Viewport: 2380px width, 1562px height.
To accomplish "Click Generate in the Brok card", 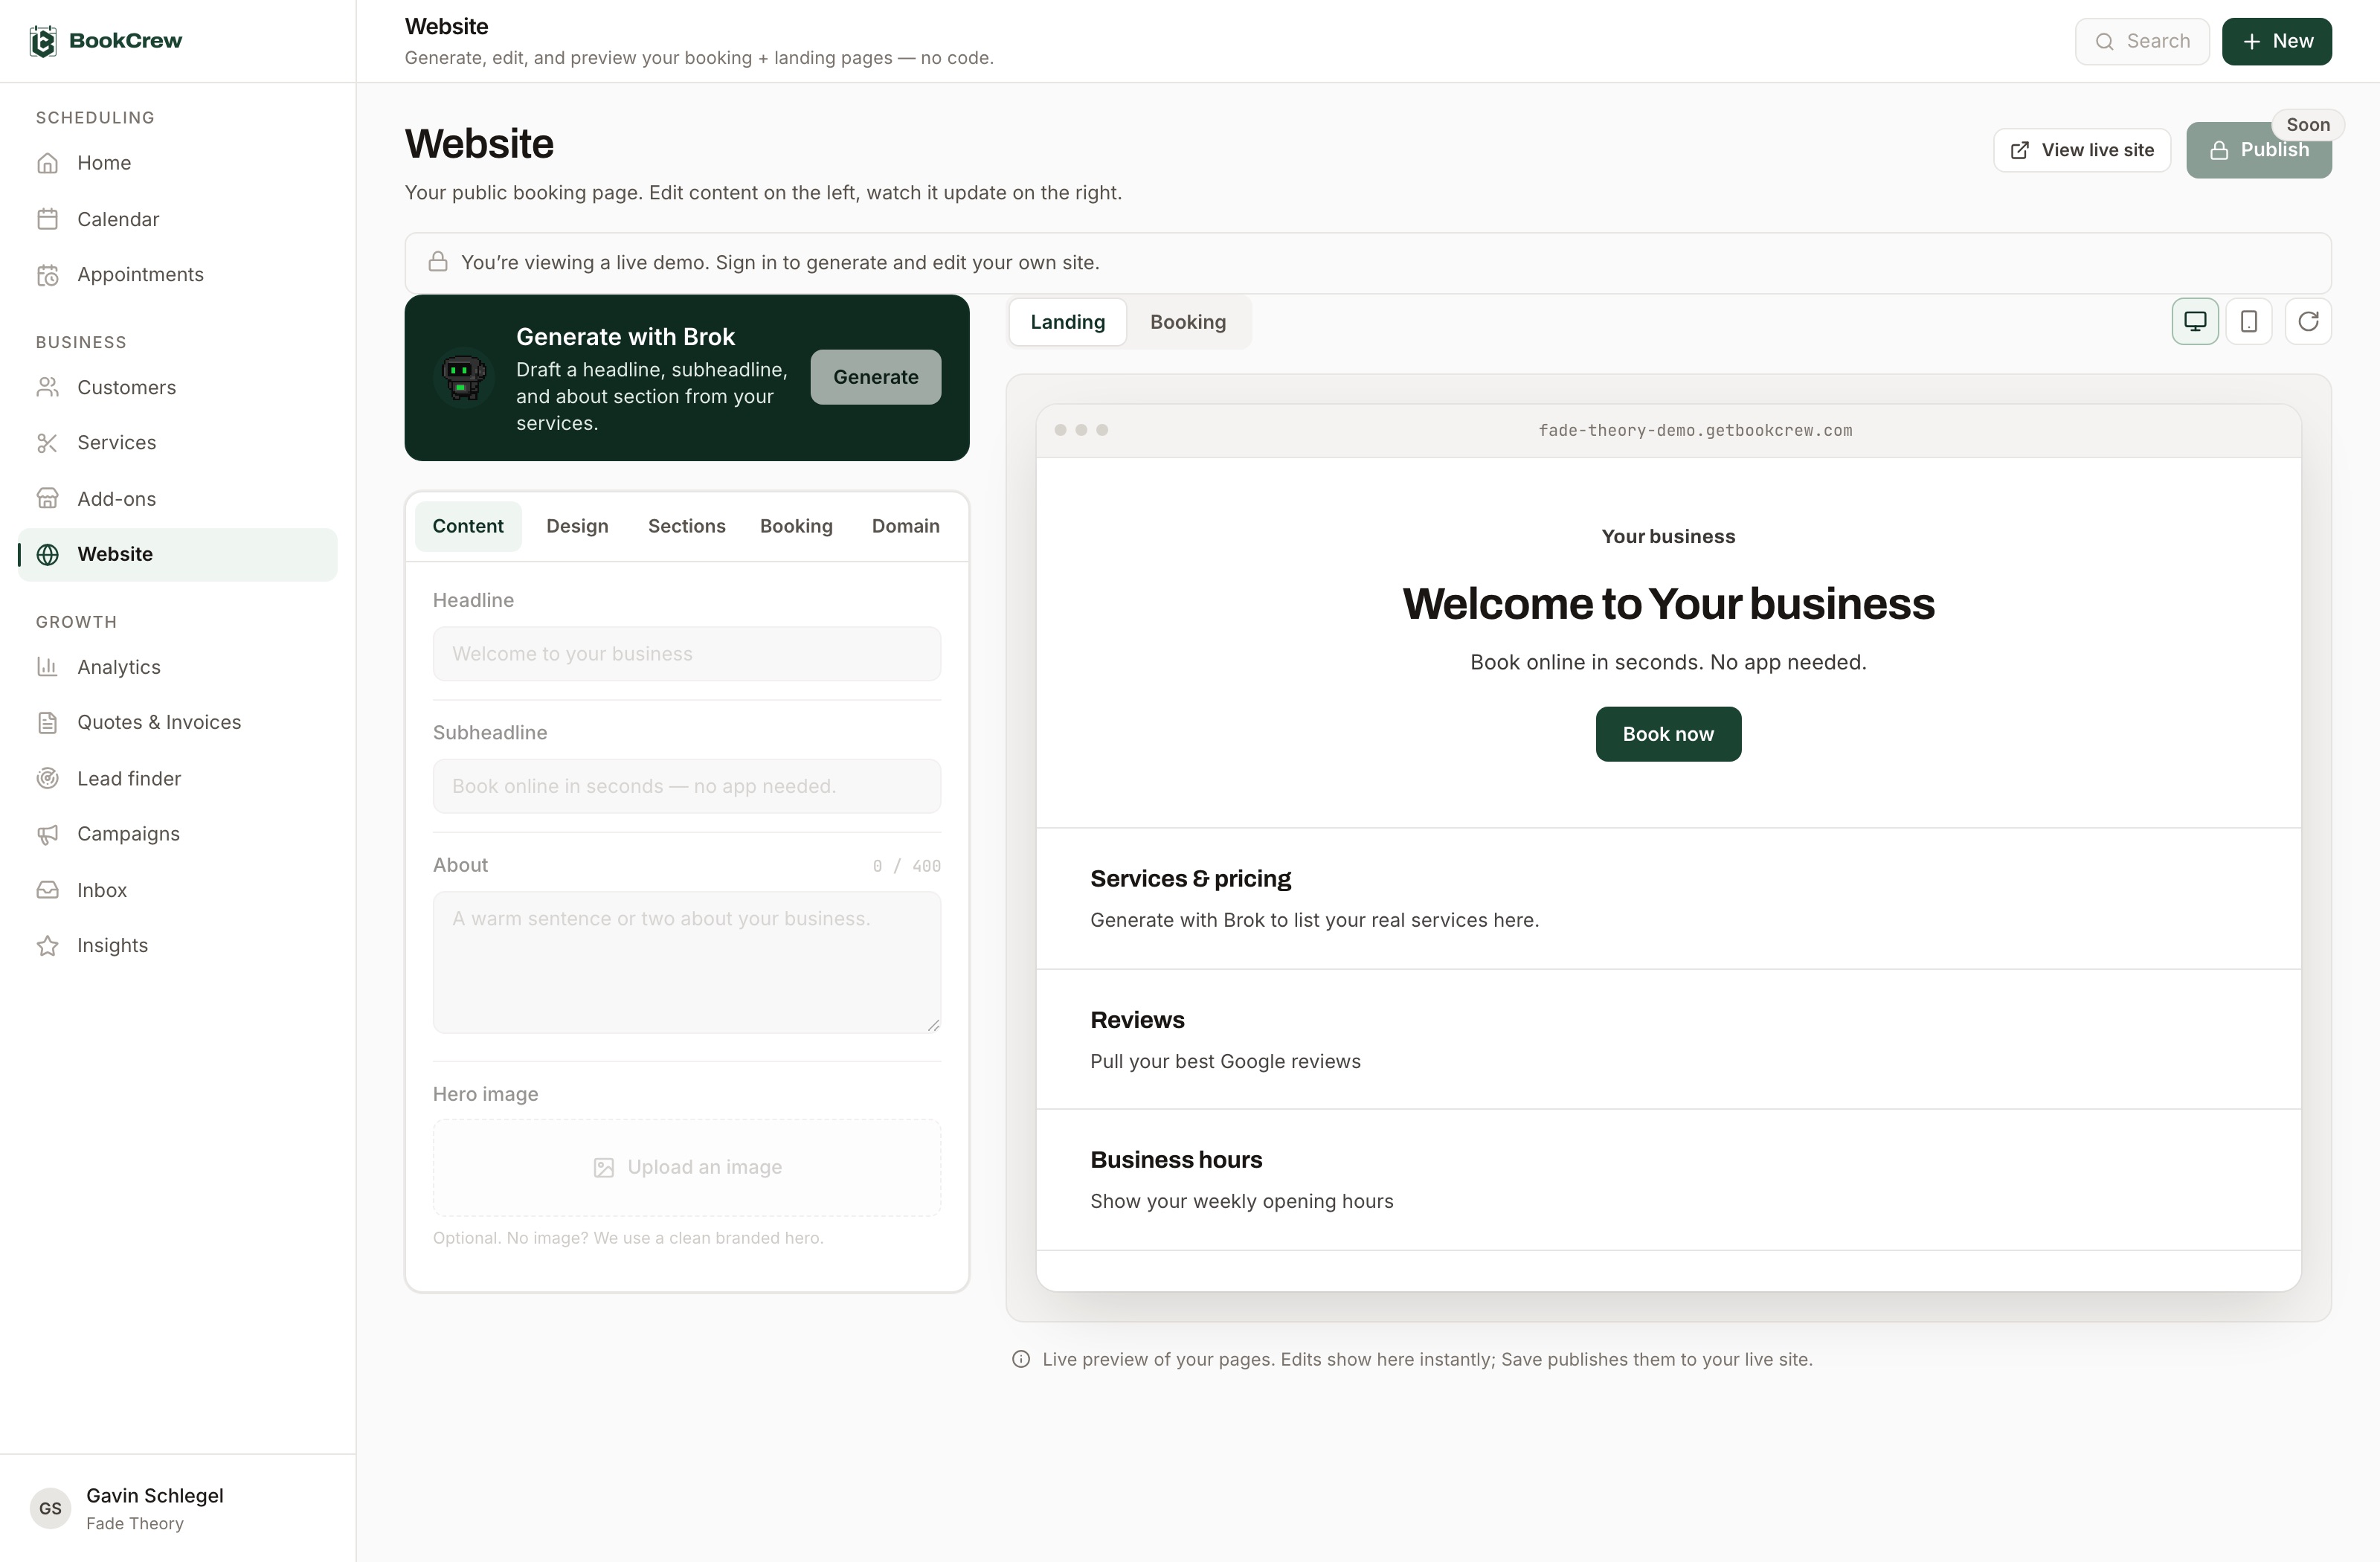I will (x=876, y=377).
